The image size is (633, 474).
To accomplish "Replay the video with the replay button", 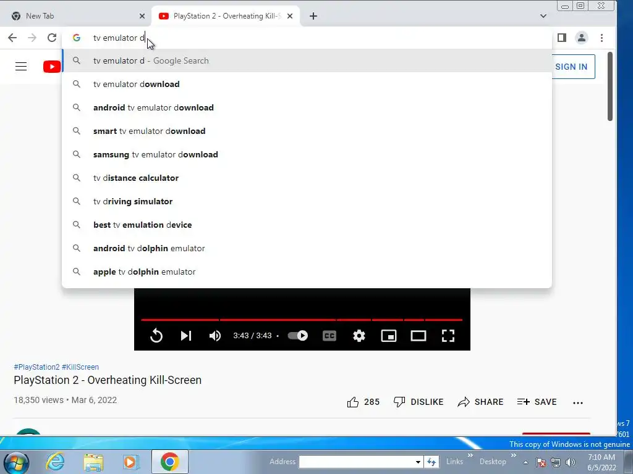I will (x=156, y=336).
